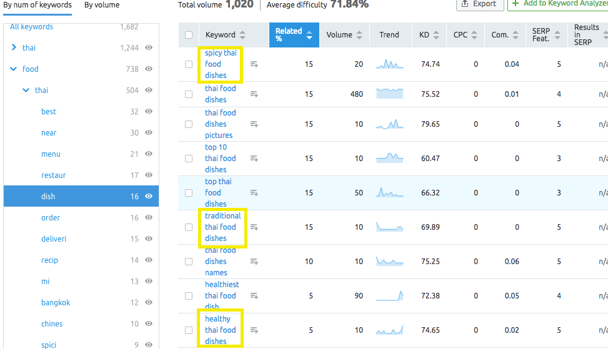Toggle visibility eye for 'food' group
This screenshot has height=349, width=608.
(149, 69)
